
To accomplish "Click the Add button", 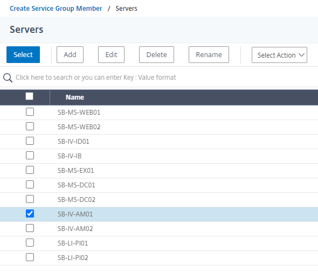I will [x=70, y=54].
